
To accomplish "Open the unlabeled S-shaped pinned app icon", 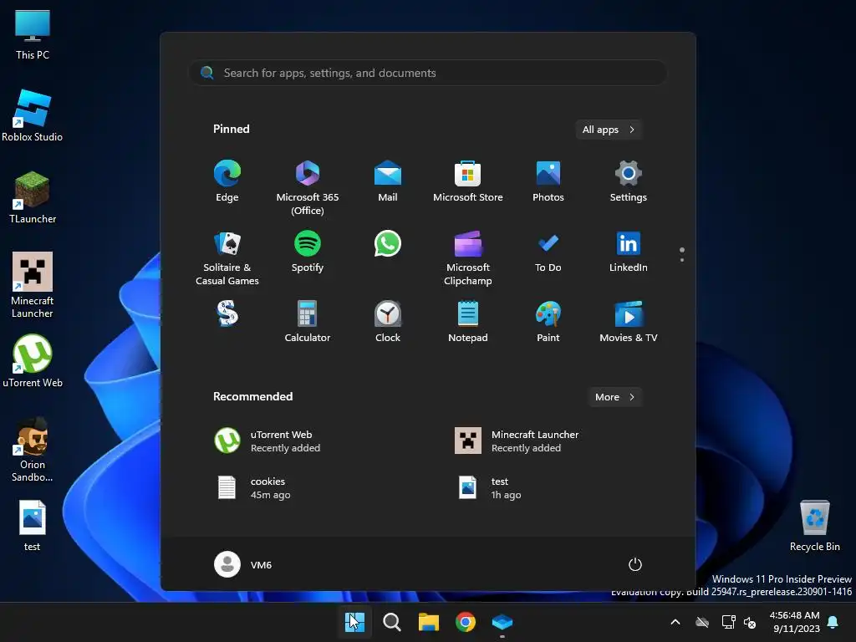I will pos(227,313).
